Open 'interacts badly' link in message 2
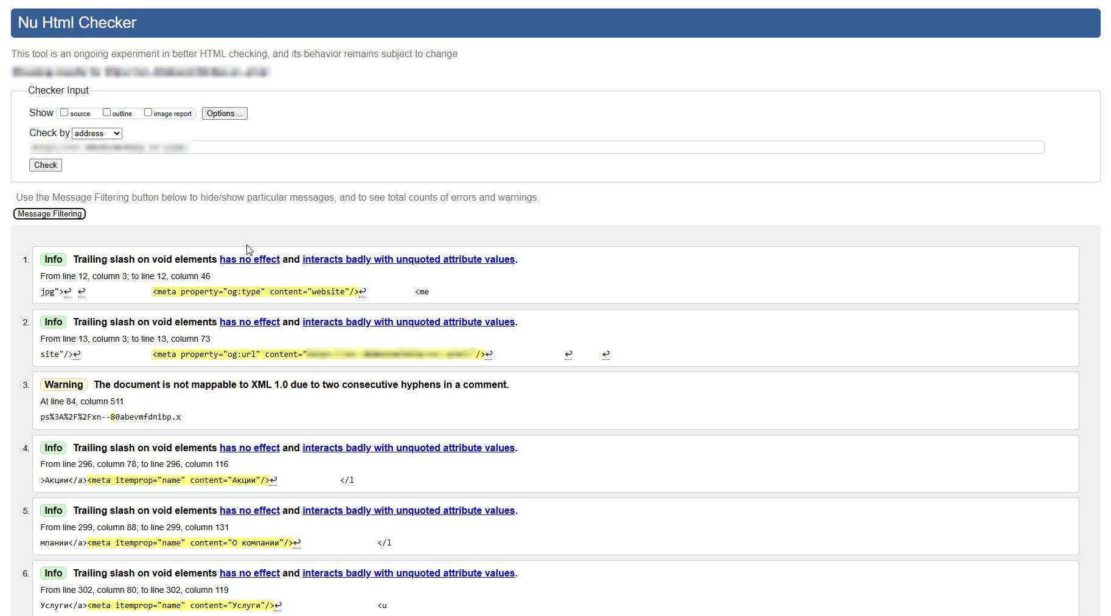 click(x=408, y=322)
